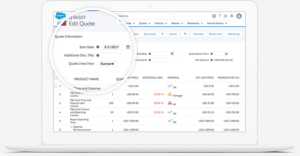Click the Delete Lines button
The height and width of the screenshot is (156, 300).
point(216,34)
